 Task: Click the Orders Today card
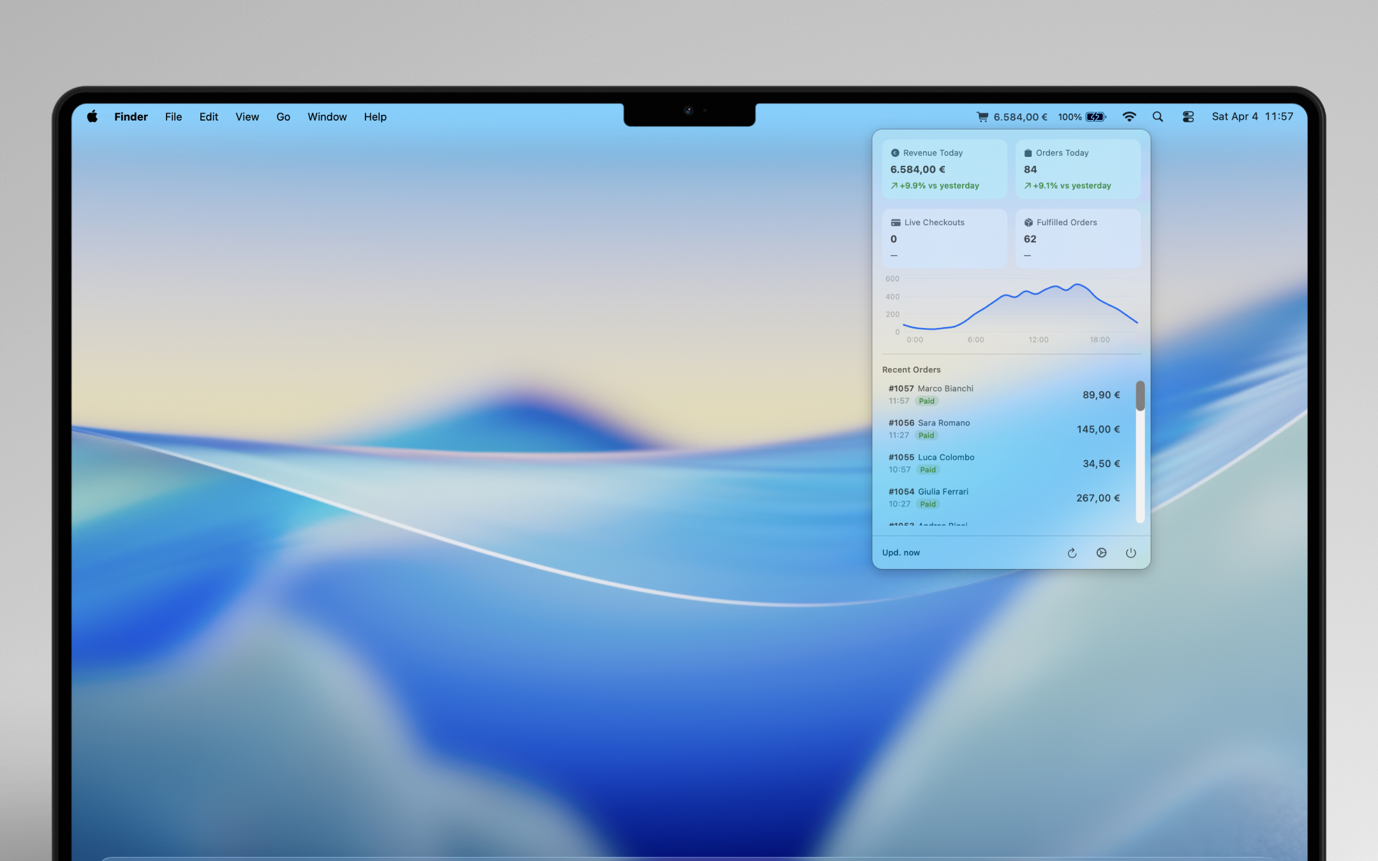pyautogui.click(x=1078, y=169)
